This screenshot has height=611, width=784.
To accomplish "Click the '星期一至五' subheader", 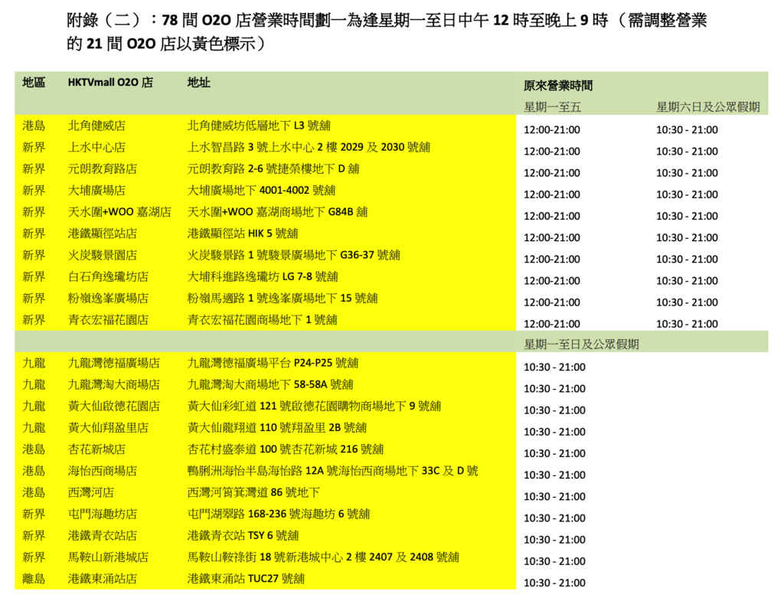I will pyautogui.click(x=552, y=107).
